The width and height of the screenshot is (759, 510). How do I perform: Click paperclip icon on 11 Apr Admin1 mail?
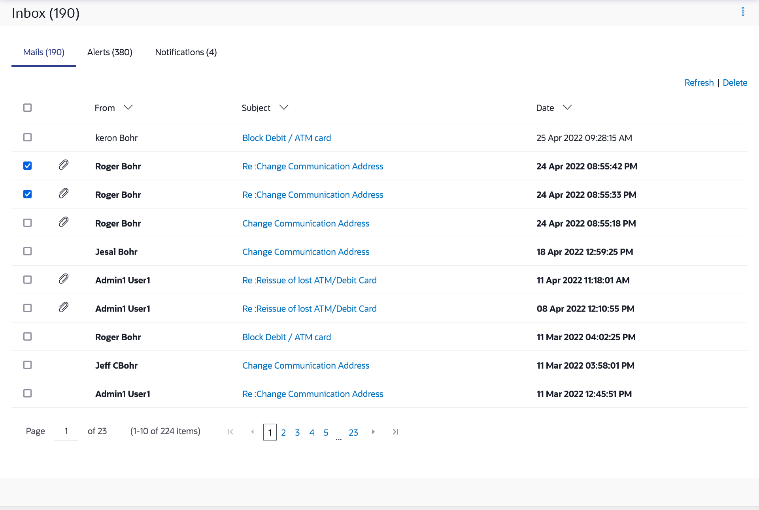pyautogui.click(x=64, y=279)
